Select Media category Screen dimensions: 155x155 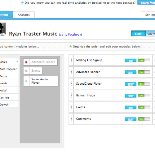[x=9, y=76]
